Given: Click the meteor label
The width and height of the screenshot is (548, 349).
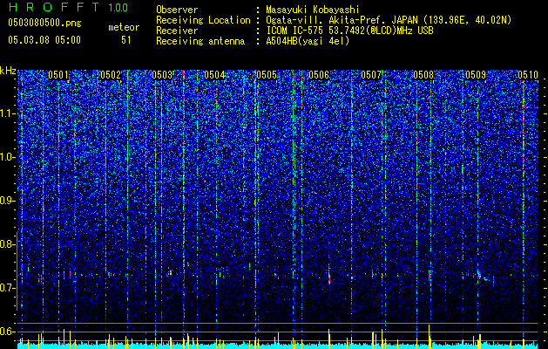Looking at the screenshot, I should click(x=124, y=27).
